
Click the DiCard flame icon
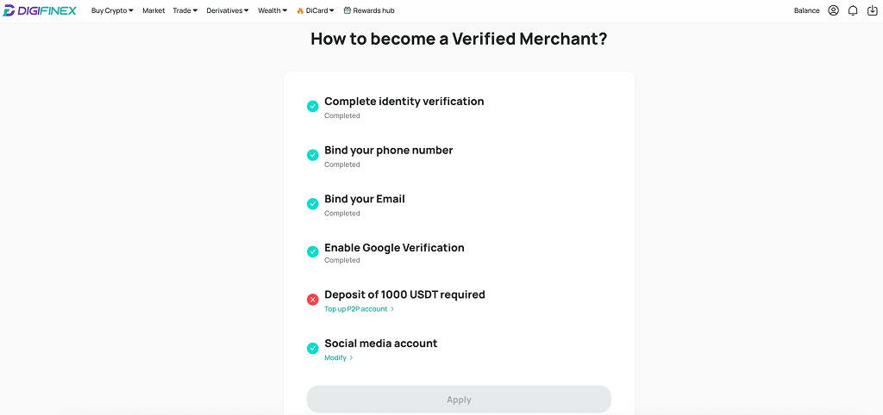coord(300,10)
